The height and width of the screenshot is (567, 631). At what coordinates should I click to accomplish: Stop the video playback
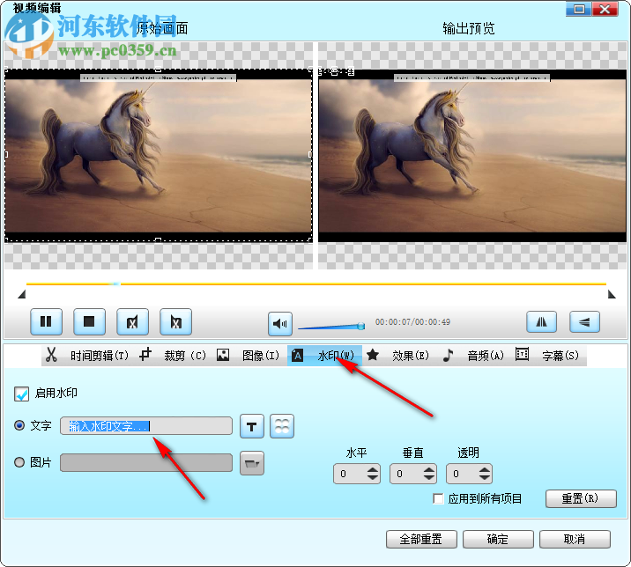click(x=89, y=321)
